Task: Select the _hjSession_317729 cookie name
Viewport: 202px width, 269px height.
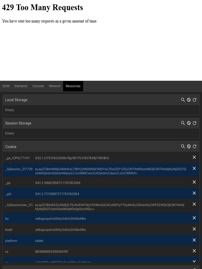Action: point(19,169)
